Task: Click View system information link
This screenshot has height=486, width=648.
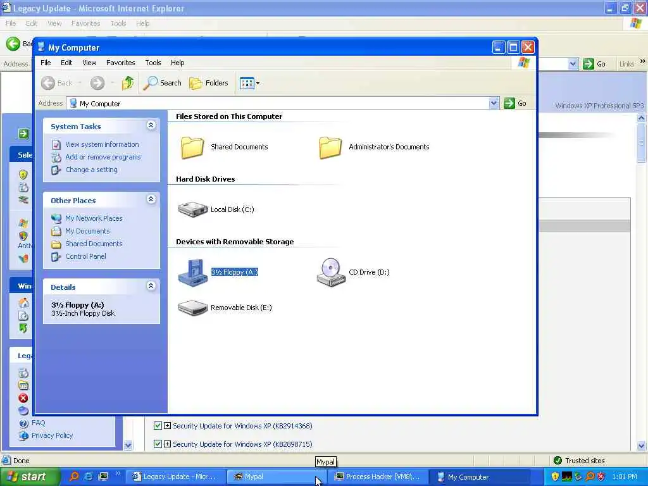Action: pyautogui.click(x=102, y=144)
